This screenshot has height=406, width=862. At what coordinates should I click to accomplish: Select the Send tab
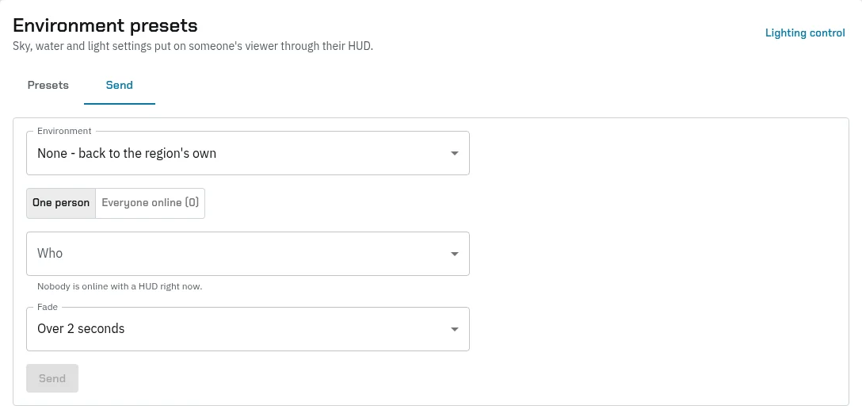tap(120, 86)
